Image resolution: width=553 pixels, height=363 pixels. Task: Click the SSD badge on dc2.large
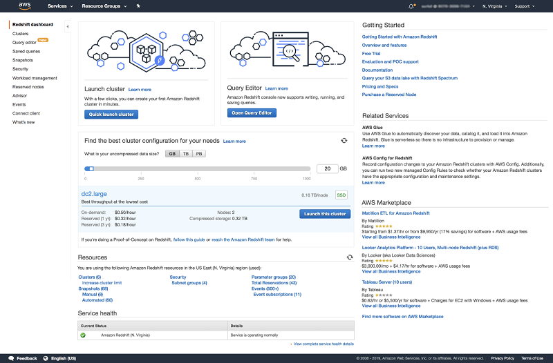click(x=341, y=195)
